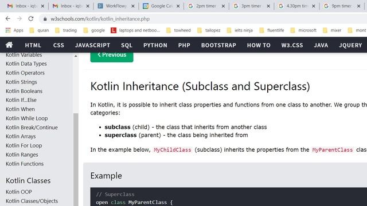Open Kotlin Ranges in sidebar
Image resolution: width=367 pixels, height=206 pixels.
(22, 154)
